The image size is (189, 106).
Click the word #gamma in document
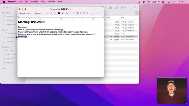pos(89,34)
